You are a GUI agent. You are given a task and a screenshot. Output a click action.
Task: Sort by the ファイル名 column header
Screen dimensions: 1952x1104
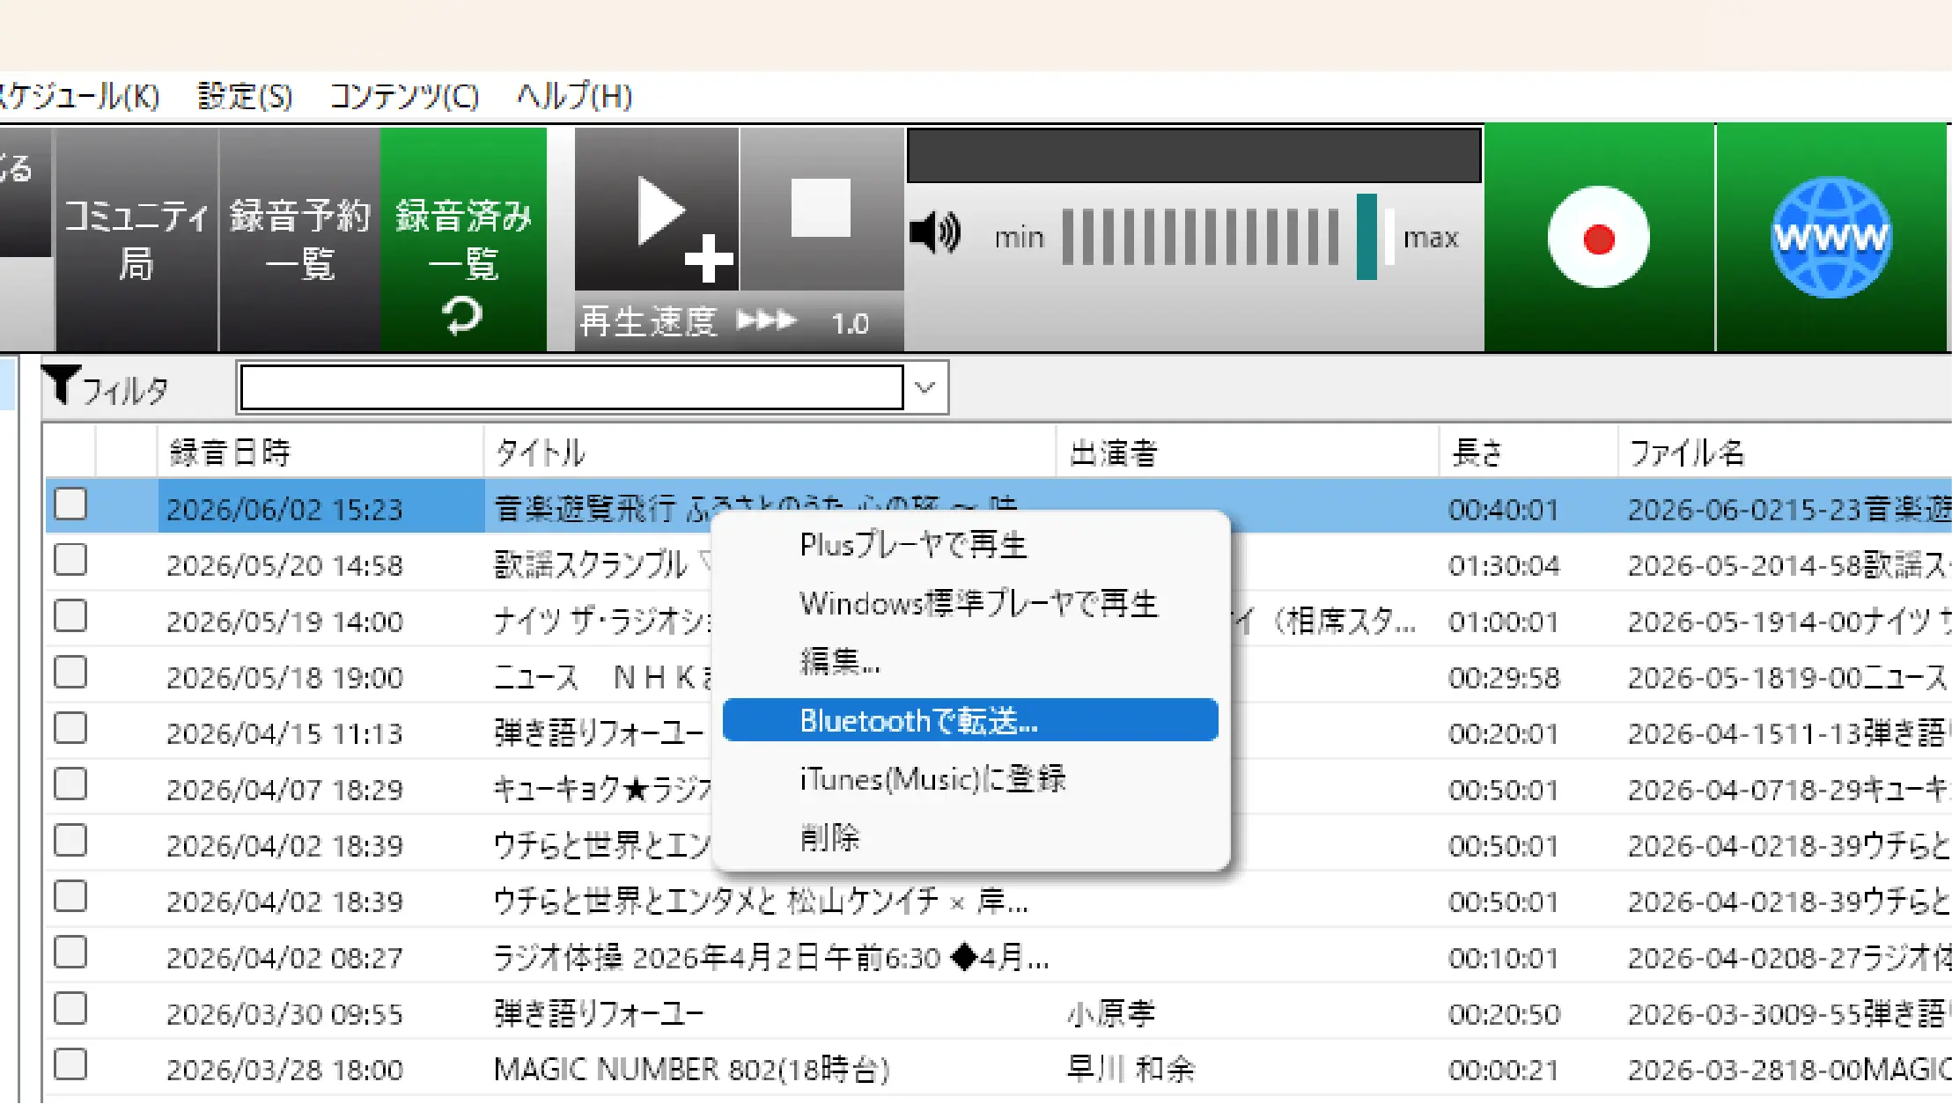click(x=1786, y=453)
